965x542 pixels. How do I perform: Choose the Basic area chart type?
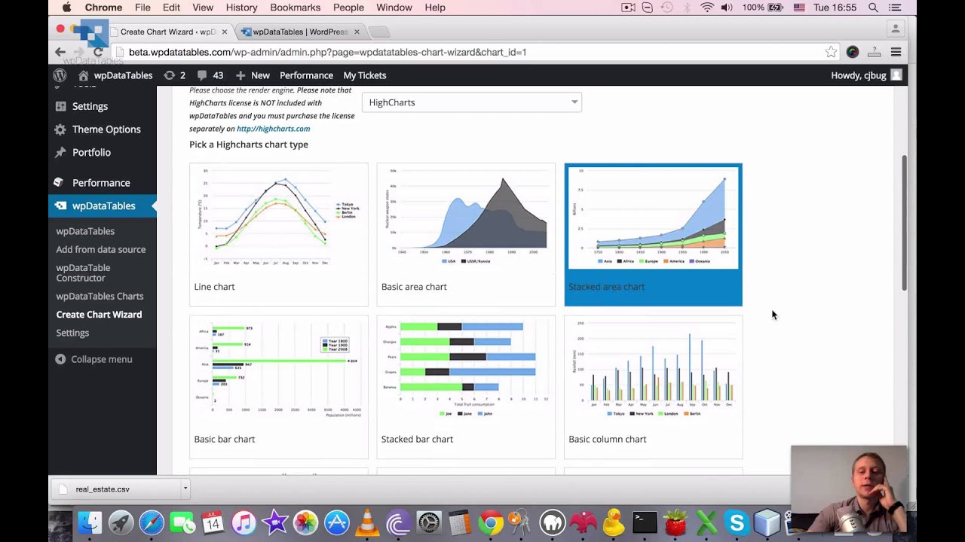(466, 235)
